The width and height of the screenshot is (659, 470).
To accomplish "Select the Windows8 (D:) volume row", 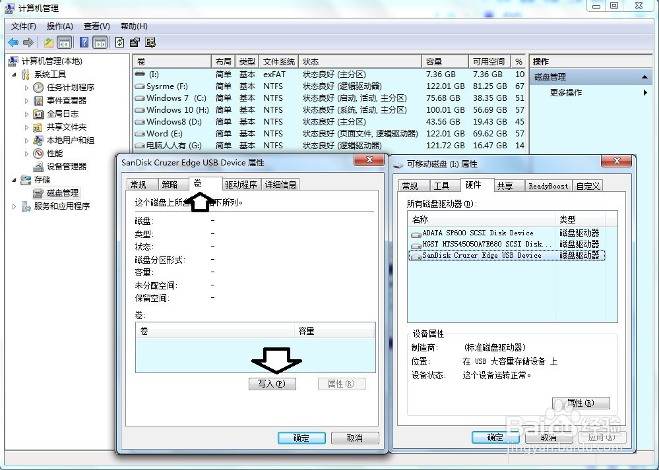I will tap(330, 122).
